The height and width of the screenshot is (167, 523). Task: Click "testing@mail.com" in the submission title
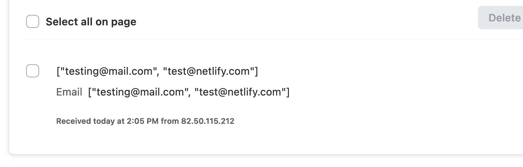coord(109,71)
